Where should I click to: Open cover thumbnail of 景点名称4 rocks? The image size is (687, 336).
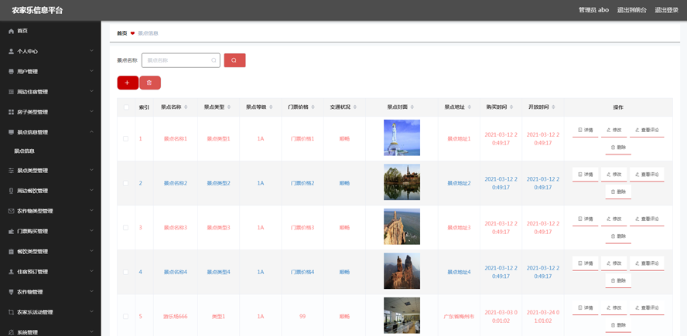(x=402, y=271)
